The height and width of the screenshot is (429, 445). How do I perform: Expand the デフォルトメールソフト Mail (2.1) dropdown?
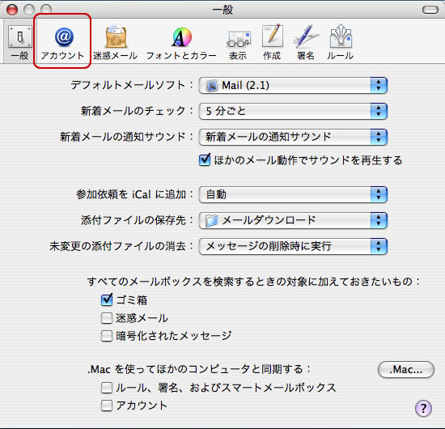tap(293, 85)
